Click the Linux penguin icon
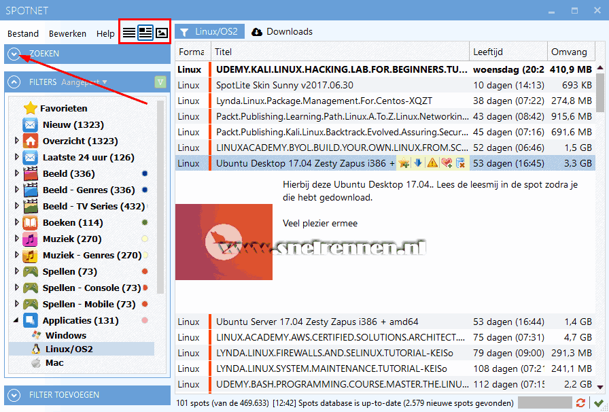This screenshot has width=609, height=412. pos(36,349)
